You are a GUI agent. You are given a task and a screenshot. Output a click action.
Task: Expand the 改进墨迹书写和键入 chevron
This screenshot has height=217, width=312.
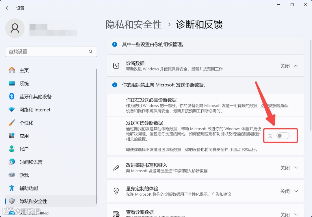[x=296, y=168]
